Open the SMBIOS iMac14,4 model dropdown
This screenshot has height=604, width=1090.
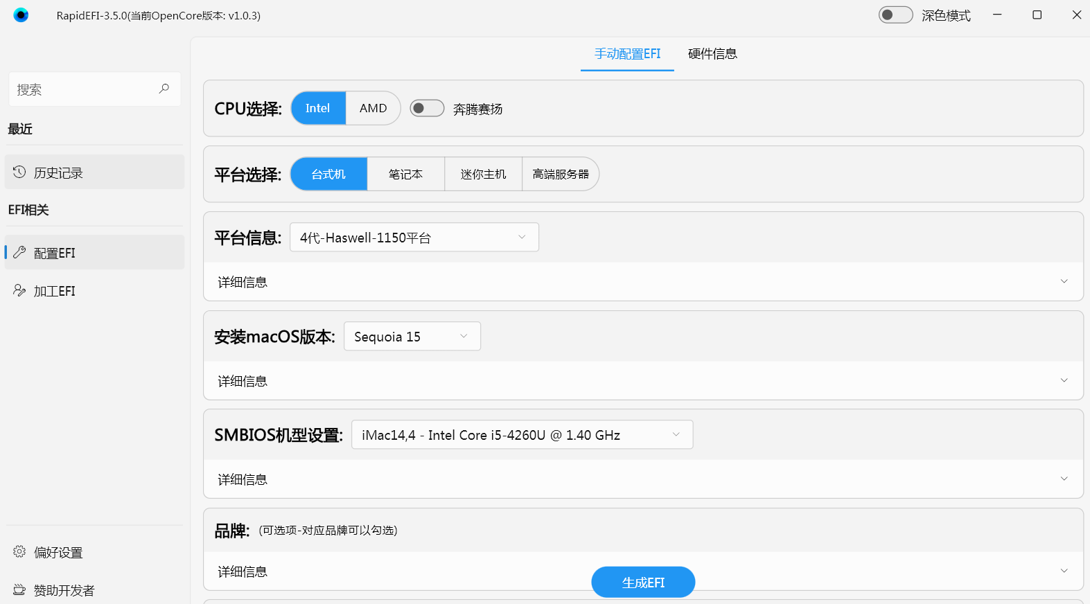[522, 435]
